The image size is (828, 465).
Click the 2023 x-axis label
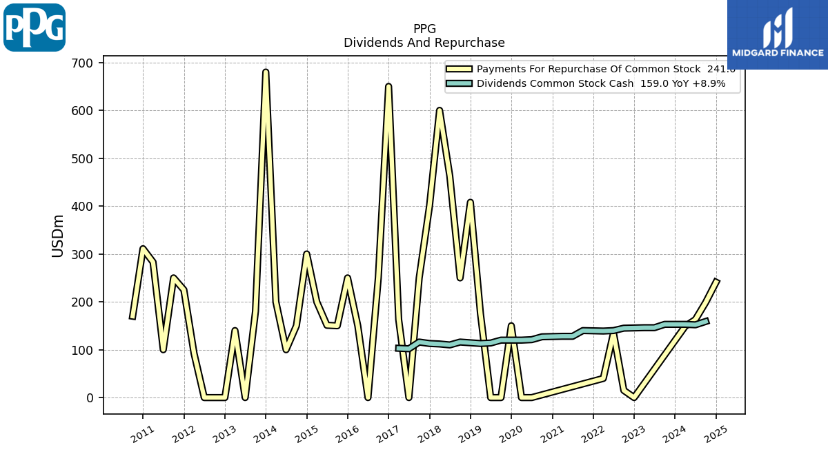pos(633,434)
